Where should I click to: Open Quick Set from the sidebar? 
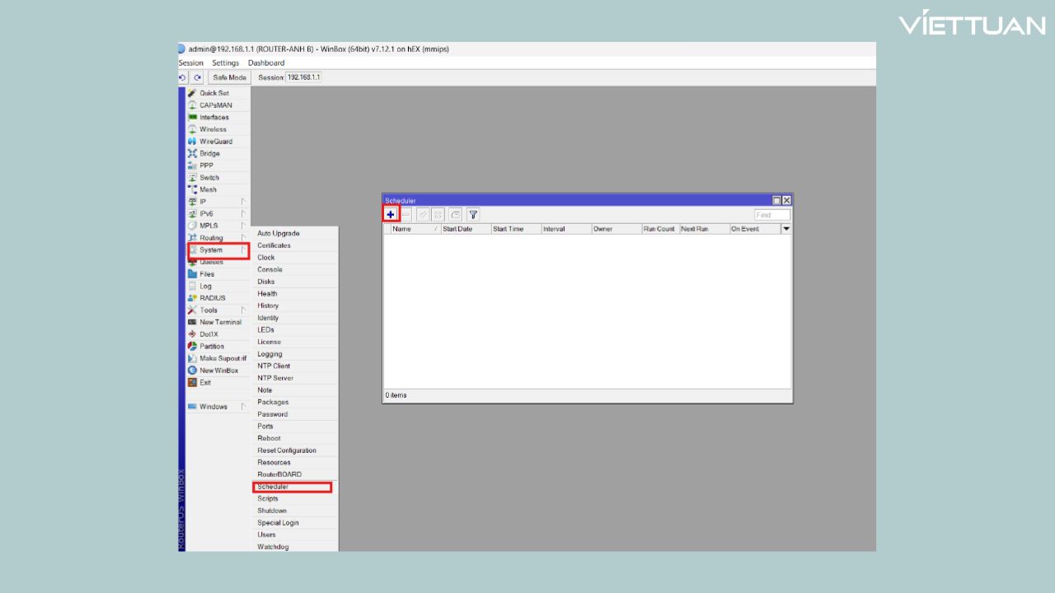click(x=213, y=93)
